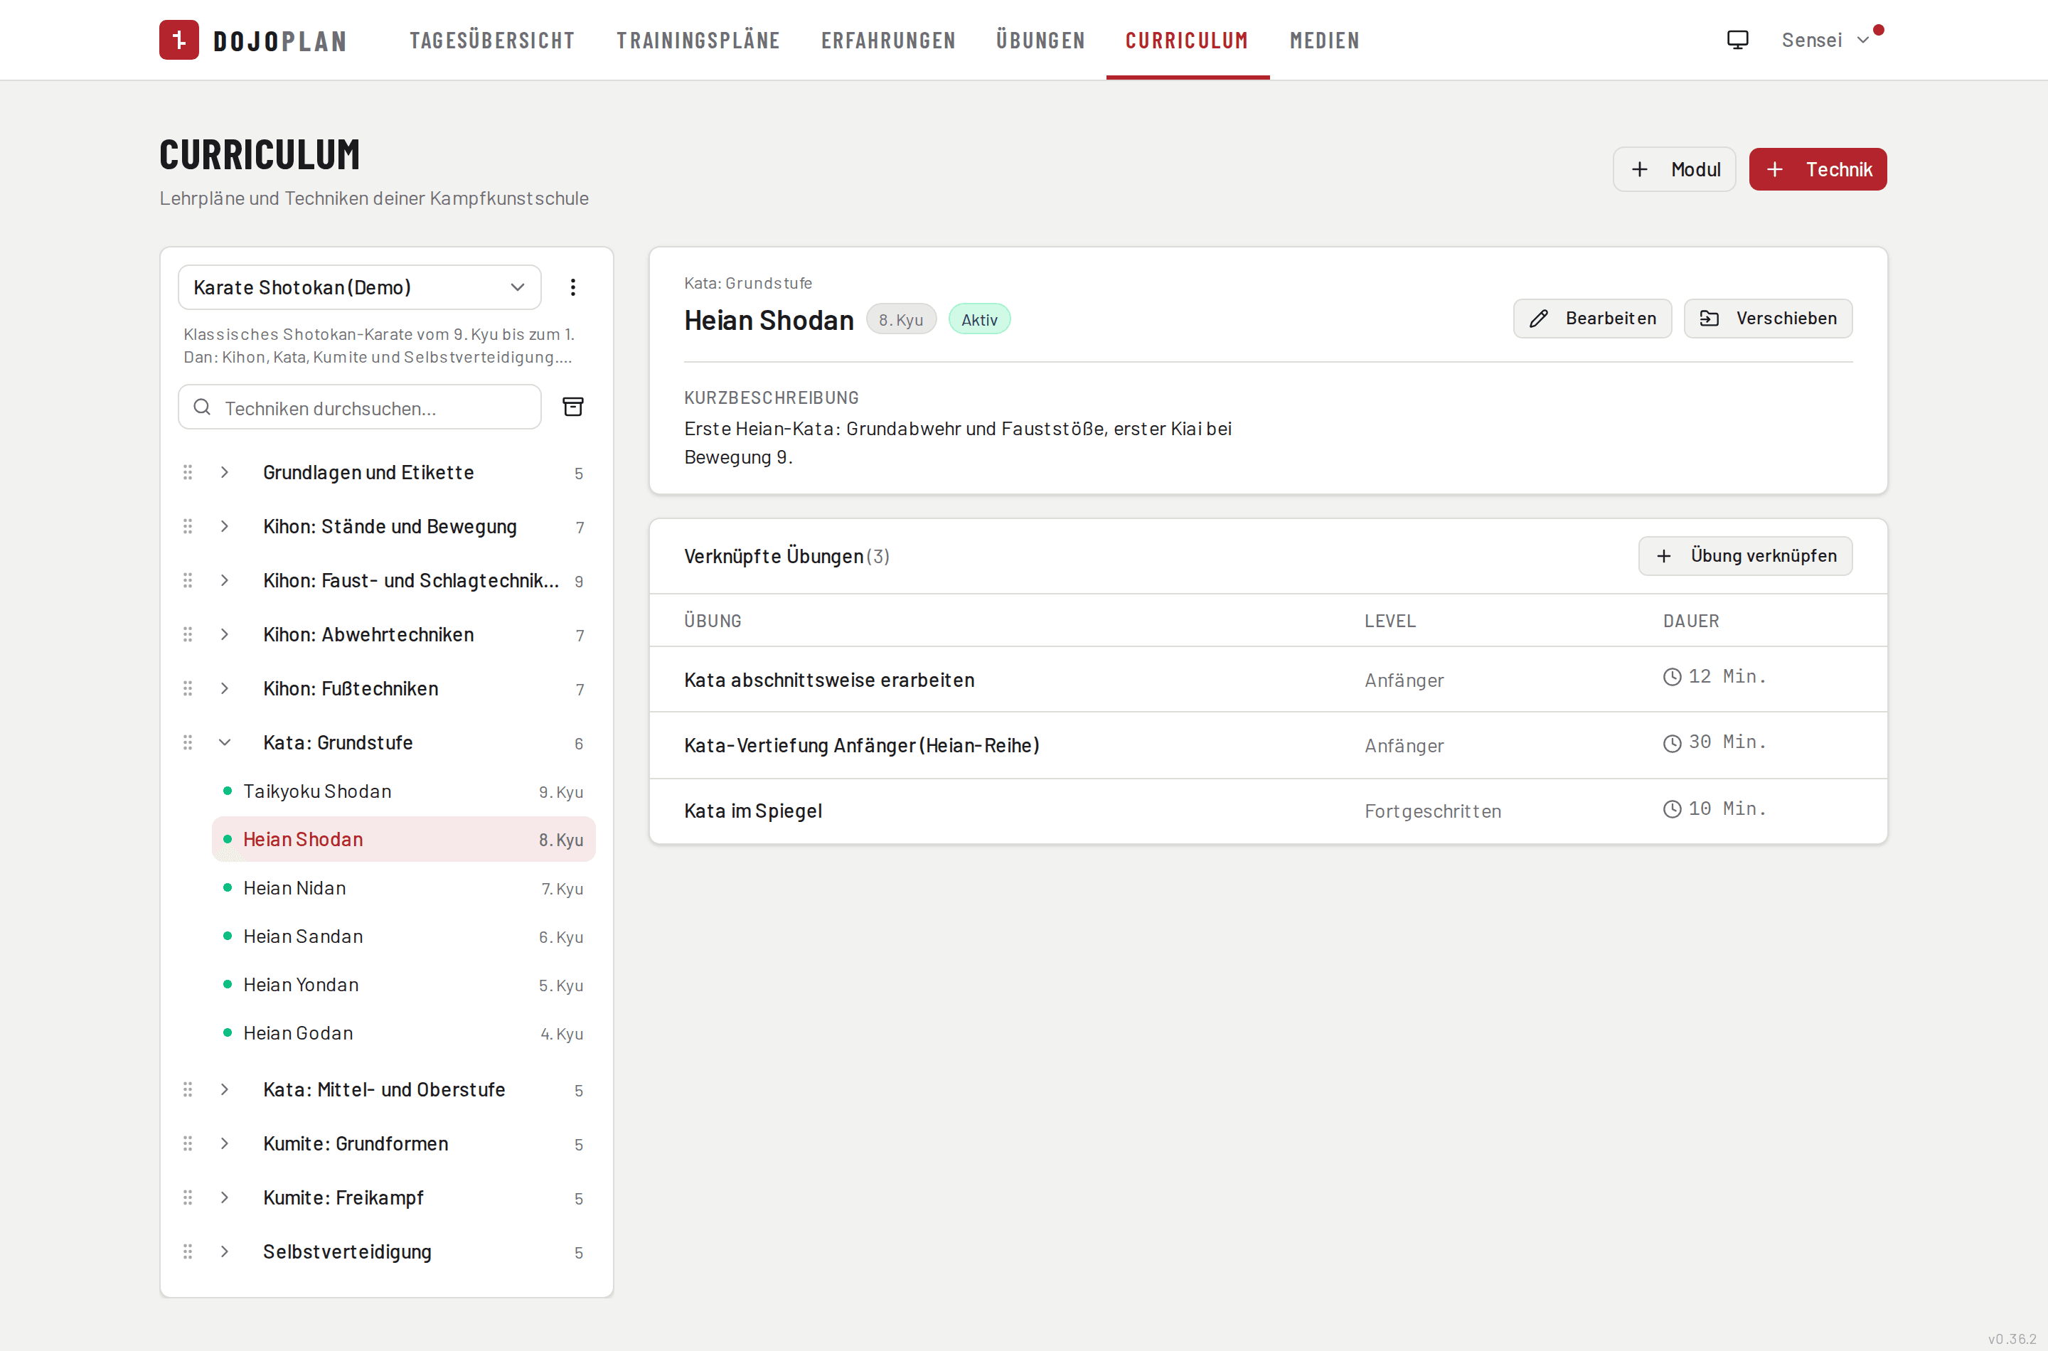
Task: Click the red Technik button
Action: tap(1817, 169)
